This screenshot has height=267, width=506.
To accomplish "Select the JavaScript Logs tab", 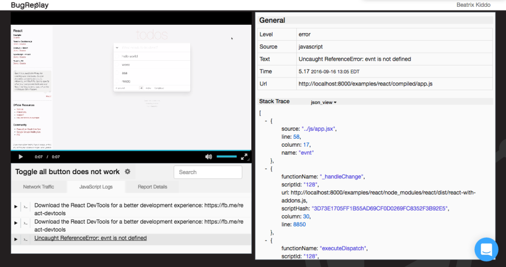I will point(96,187).
